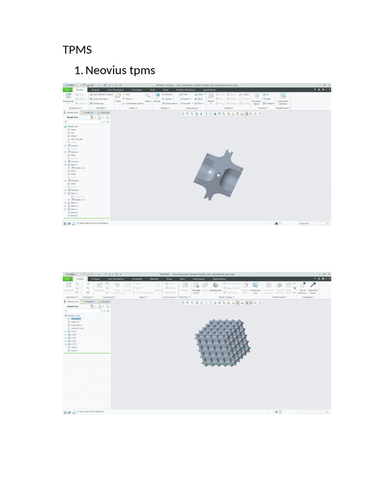Expand Extrude 4 in the part model tree
The image size is (376, 502).
(x=66, y=180)
